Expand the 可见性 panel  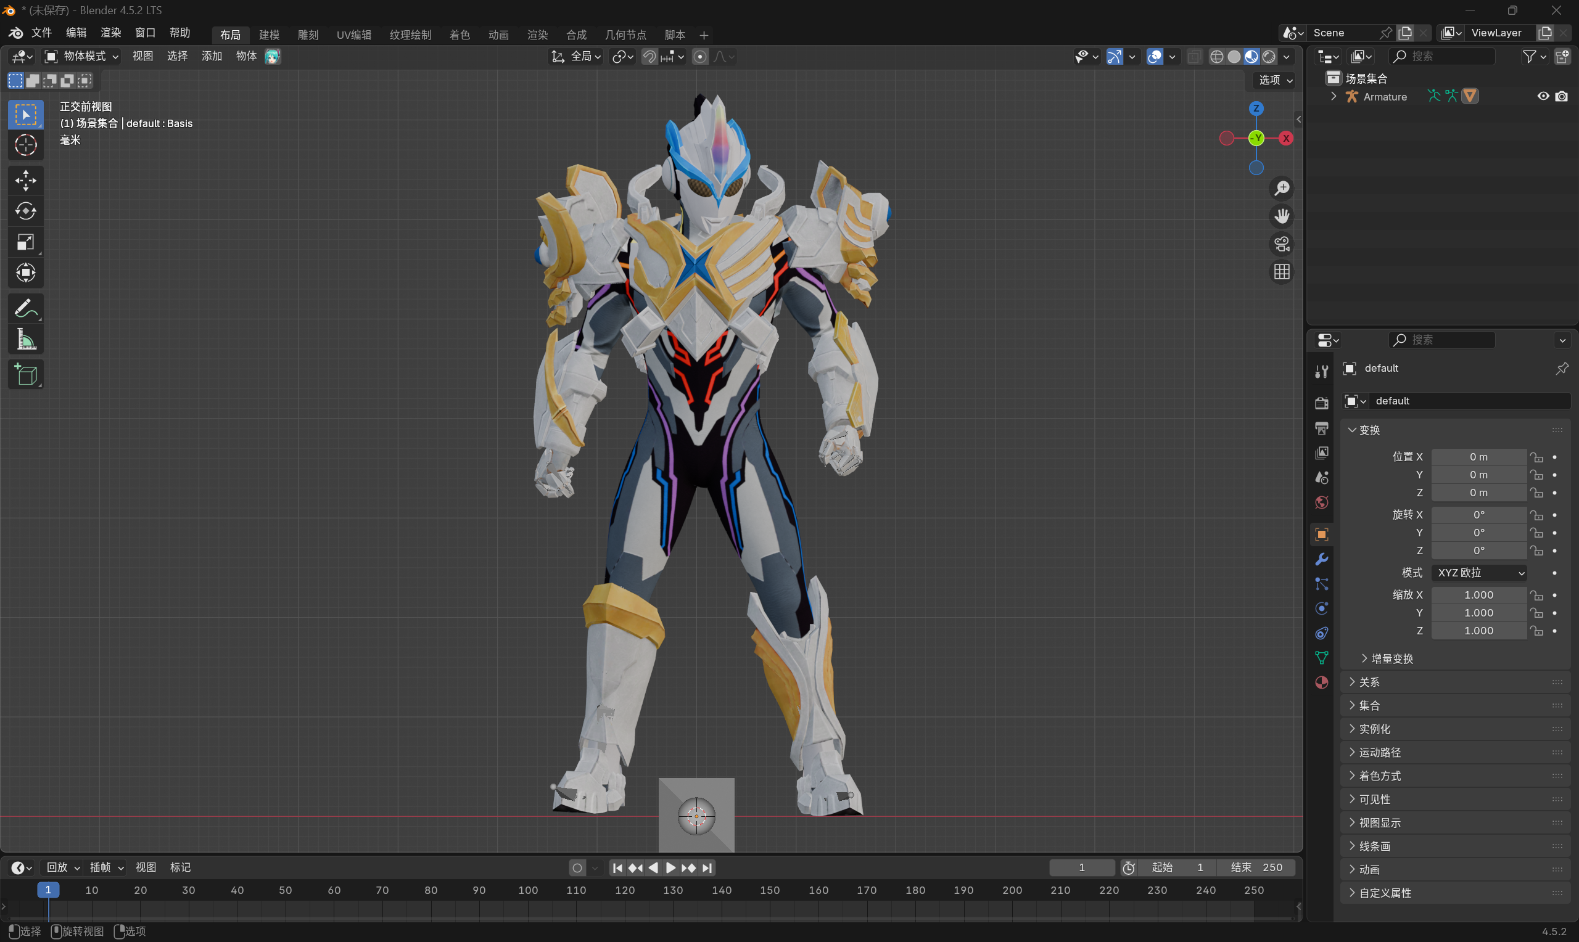(1375, 799)
